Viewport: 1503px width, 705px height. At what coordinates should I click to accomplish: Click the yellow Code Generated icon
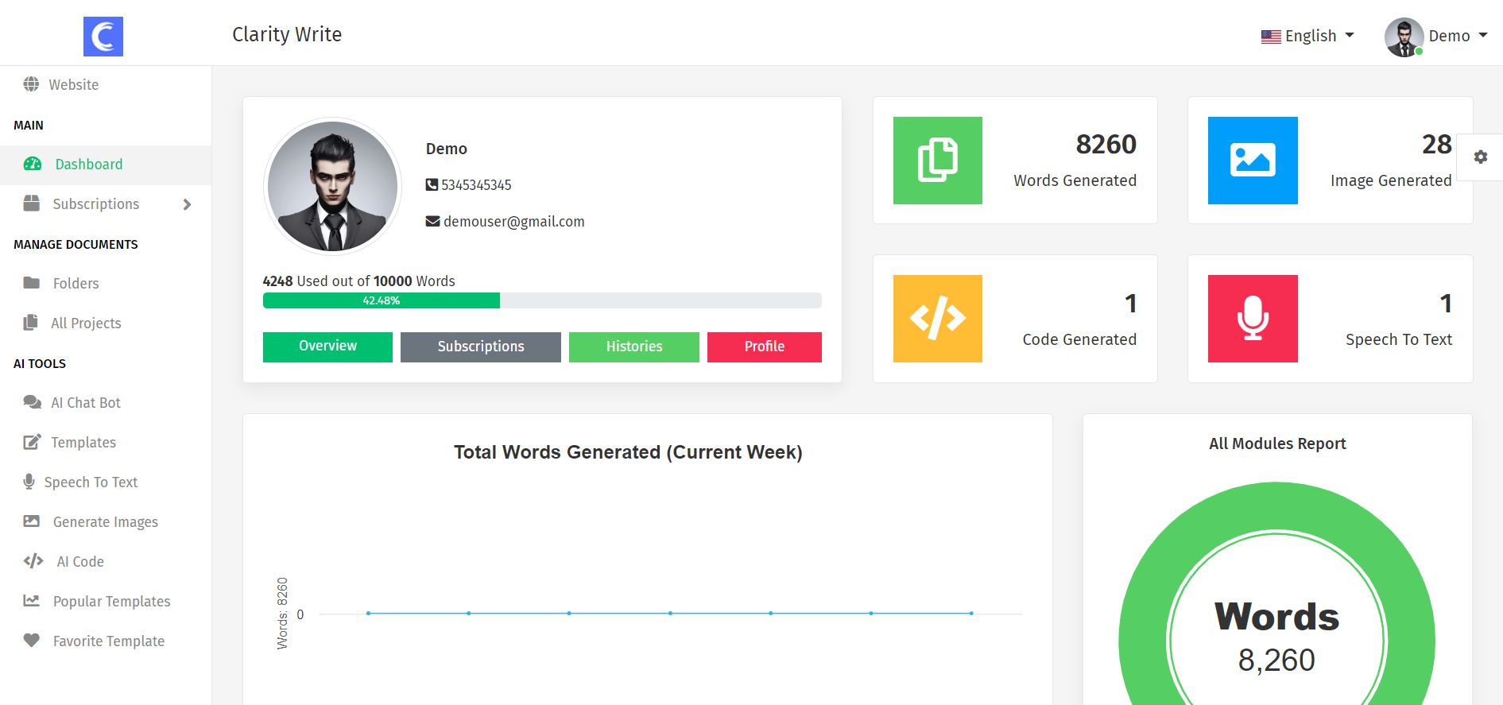point(938,319)
